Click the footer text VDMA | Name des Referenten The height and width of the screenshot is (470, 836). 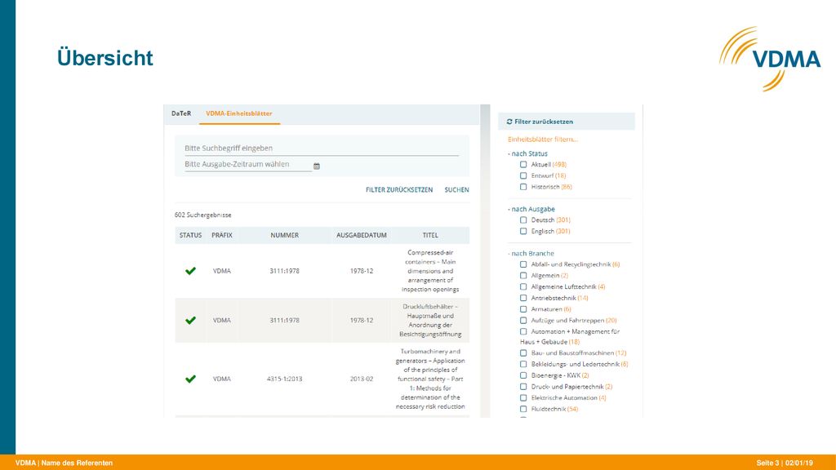tap(64, 463)
